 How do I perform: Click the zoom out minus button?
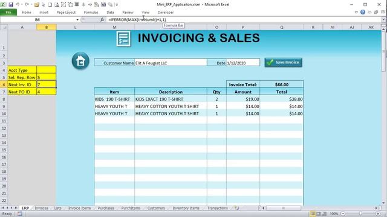click(x=343, y=214)
